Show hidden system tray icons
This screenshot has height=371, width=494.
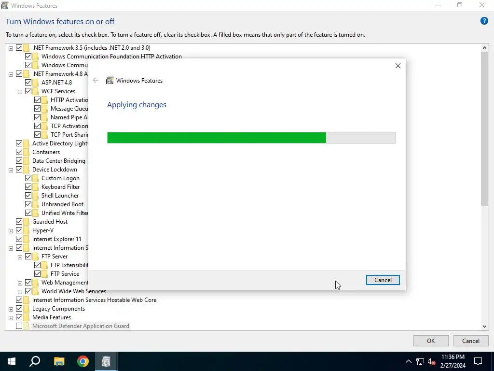click(x=408, y=361)
